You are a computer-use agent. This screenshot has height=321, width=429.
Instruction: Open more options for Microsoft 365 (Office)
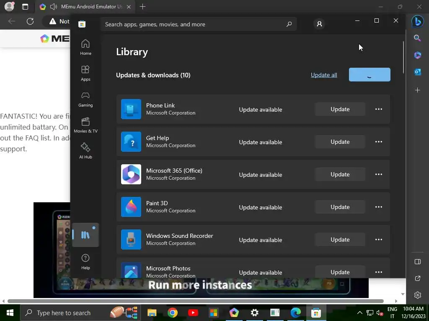[x=379, y=174]
